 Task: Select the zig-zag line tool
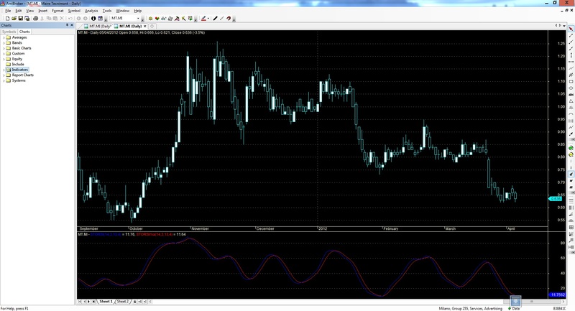click(x=571, y=127)
